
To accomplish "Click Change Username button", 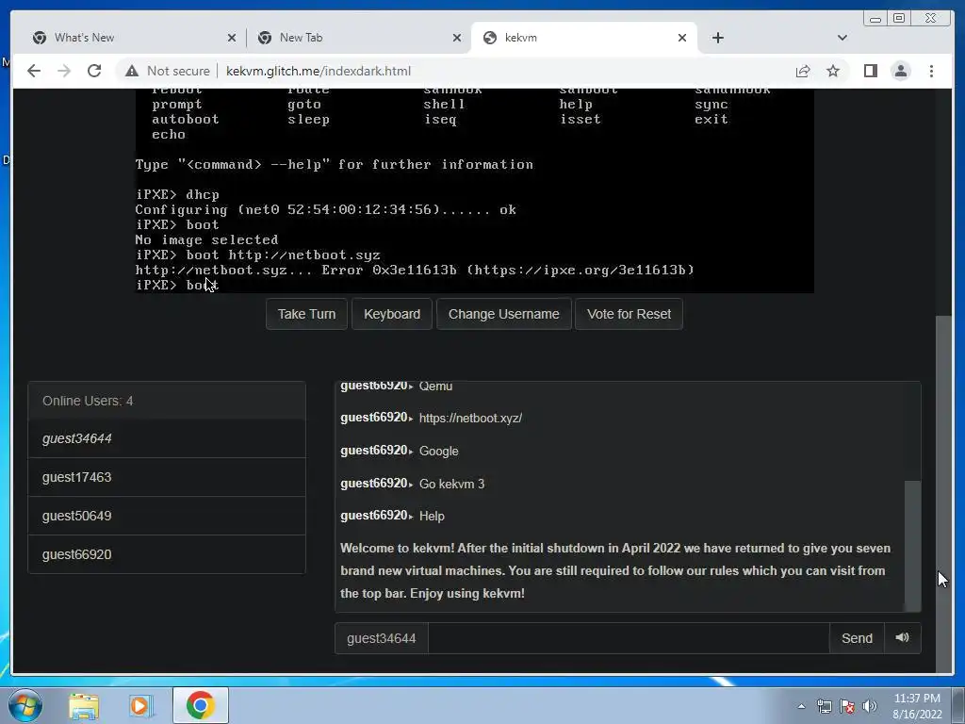I will click(504, 314).
